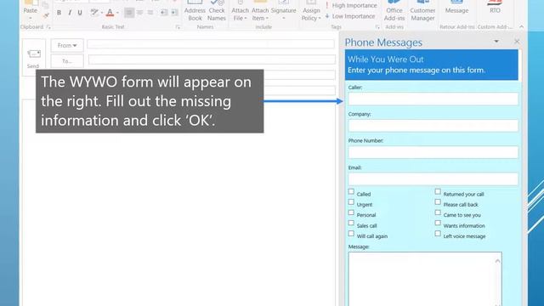
Task: Send the email message
Action: click(34, 58)
